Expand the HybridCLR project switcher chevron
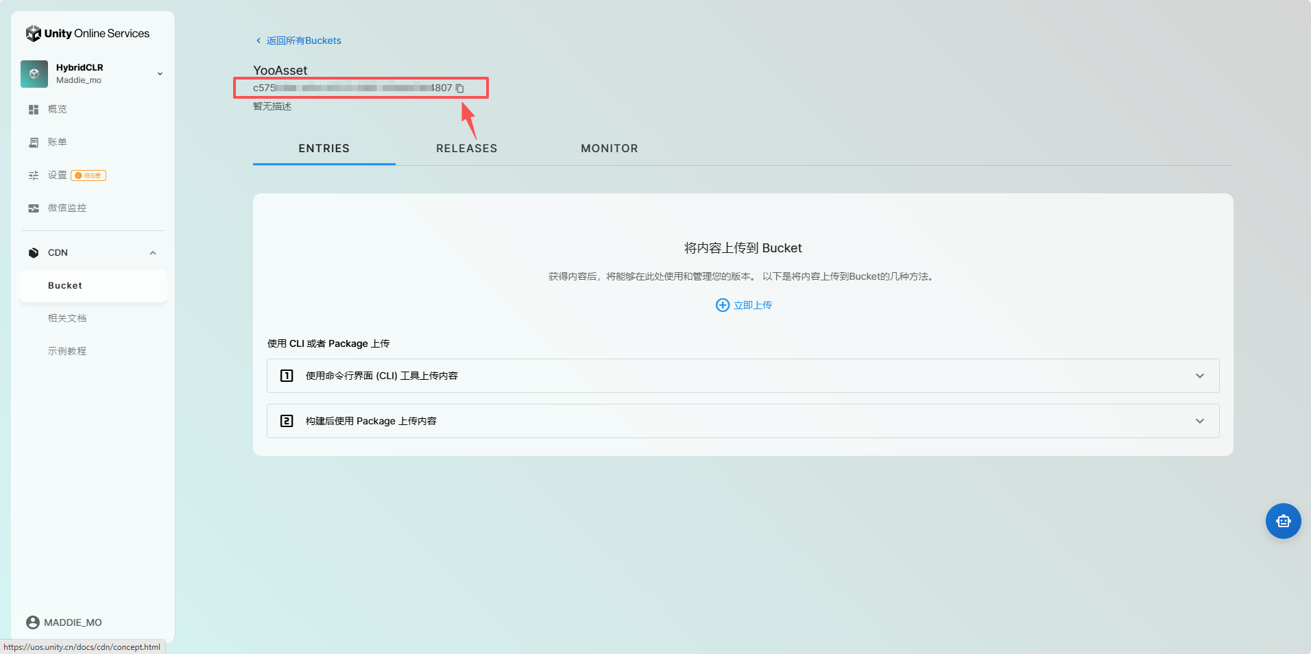Viewport: 1311px width, 654px height. click(160, 74)
